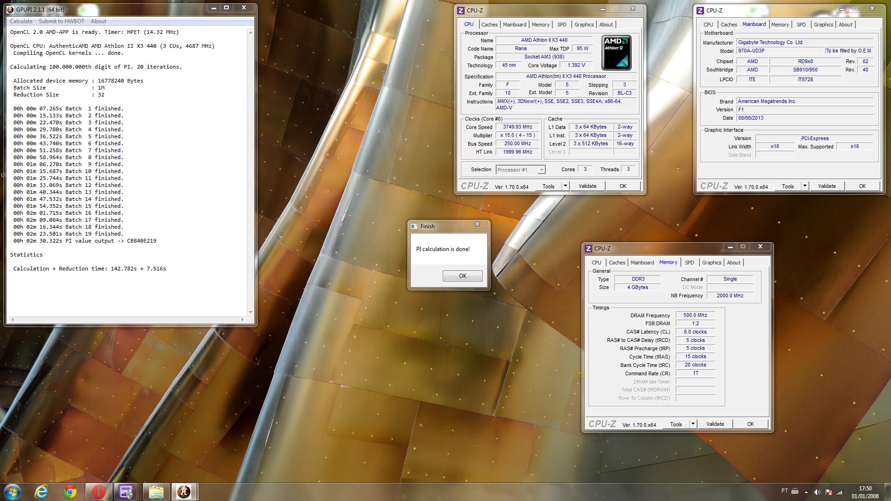Click GPUPI title bar app icon

tap(11, 9)
